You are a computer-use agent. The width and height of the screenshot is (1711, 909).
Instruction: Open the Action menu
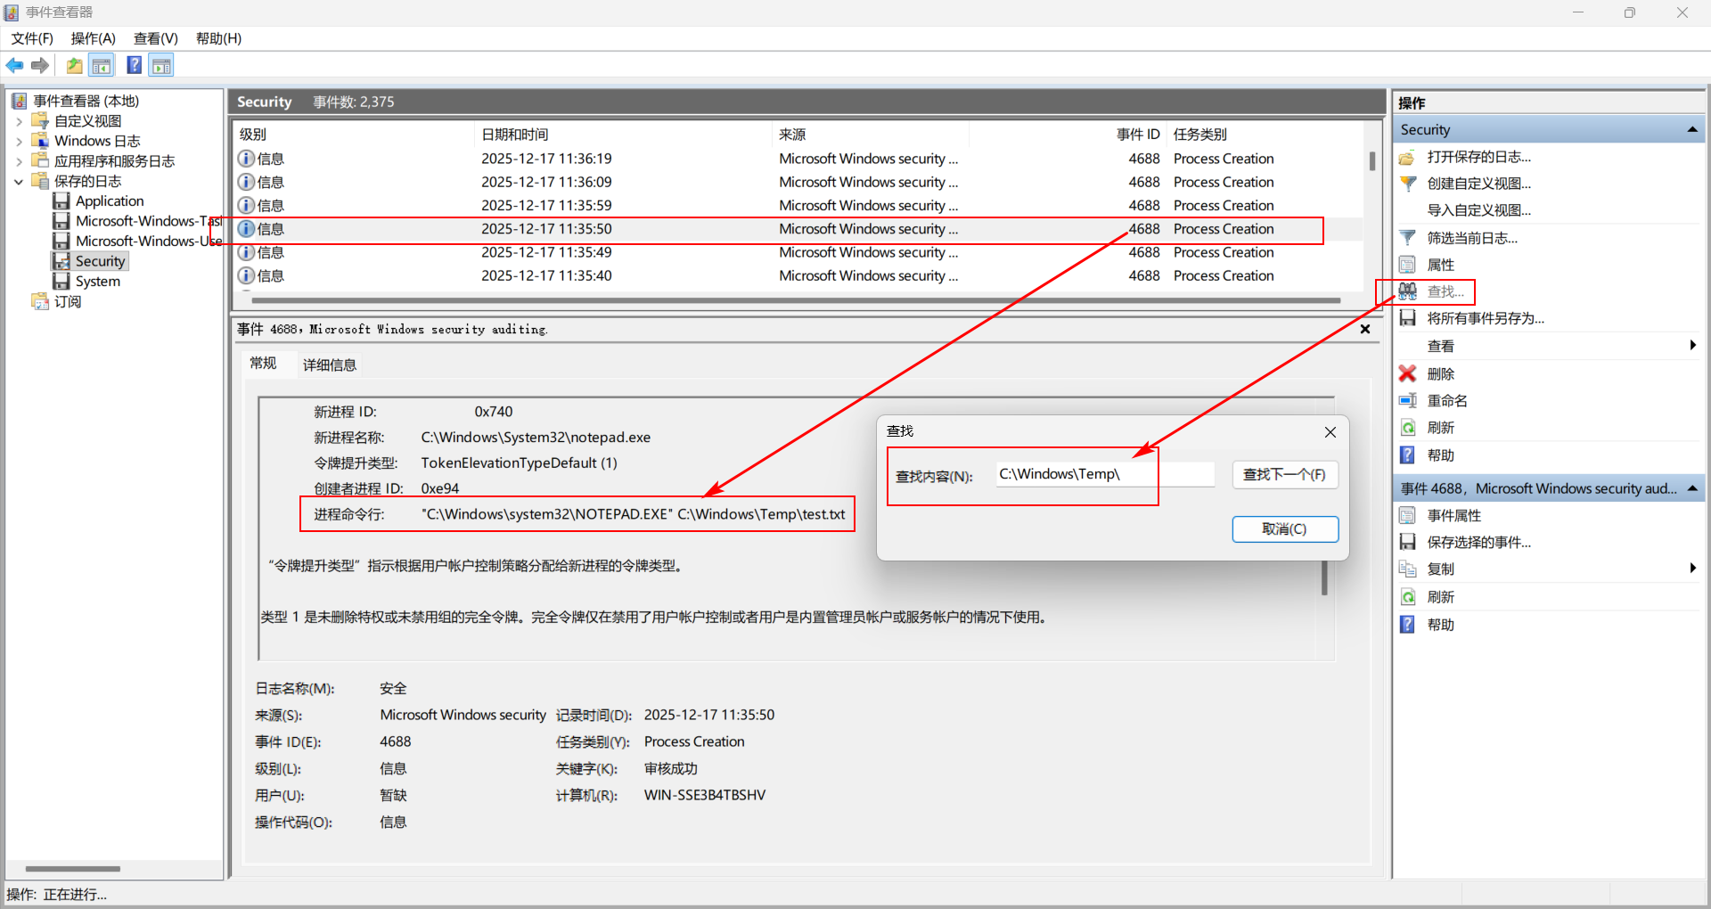[94, 38]
